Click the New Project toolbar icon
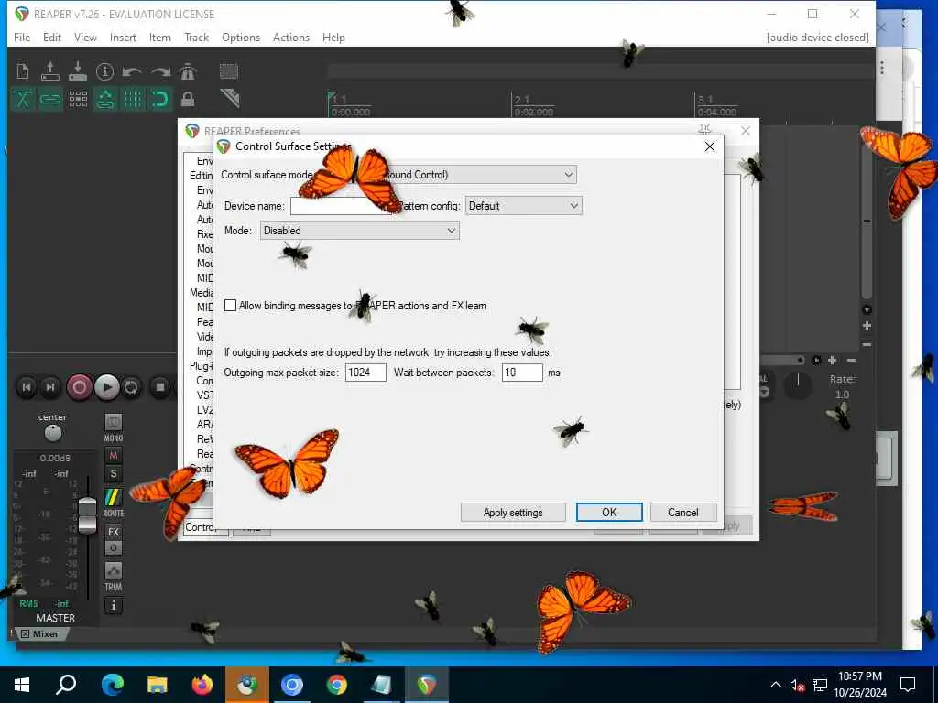This screenshot has height=703, width=938. tap(23, 71)
